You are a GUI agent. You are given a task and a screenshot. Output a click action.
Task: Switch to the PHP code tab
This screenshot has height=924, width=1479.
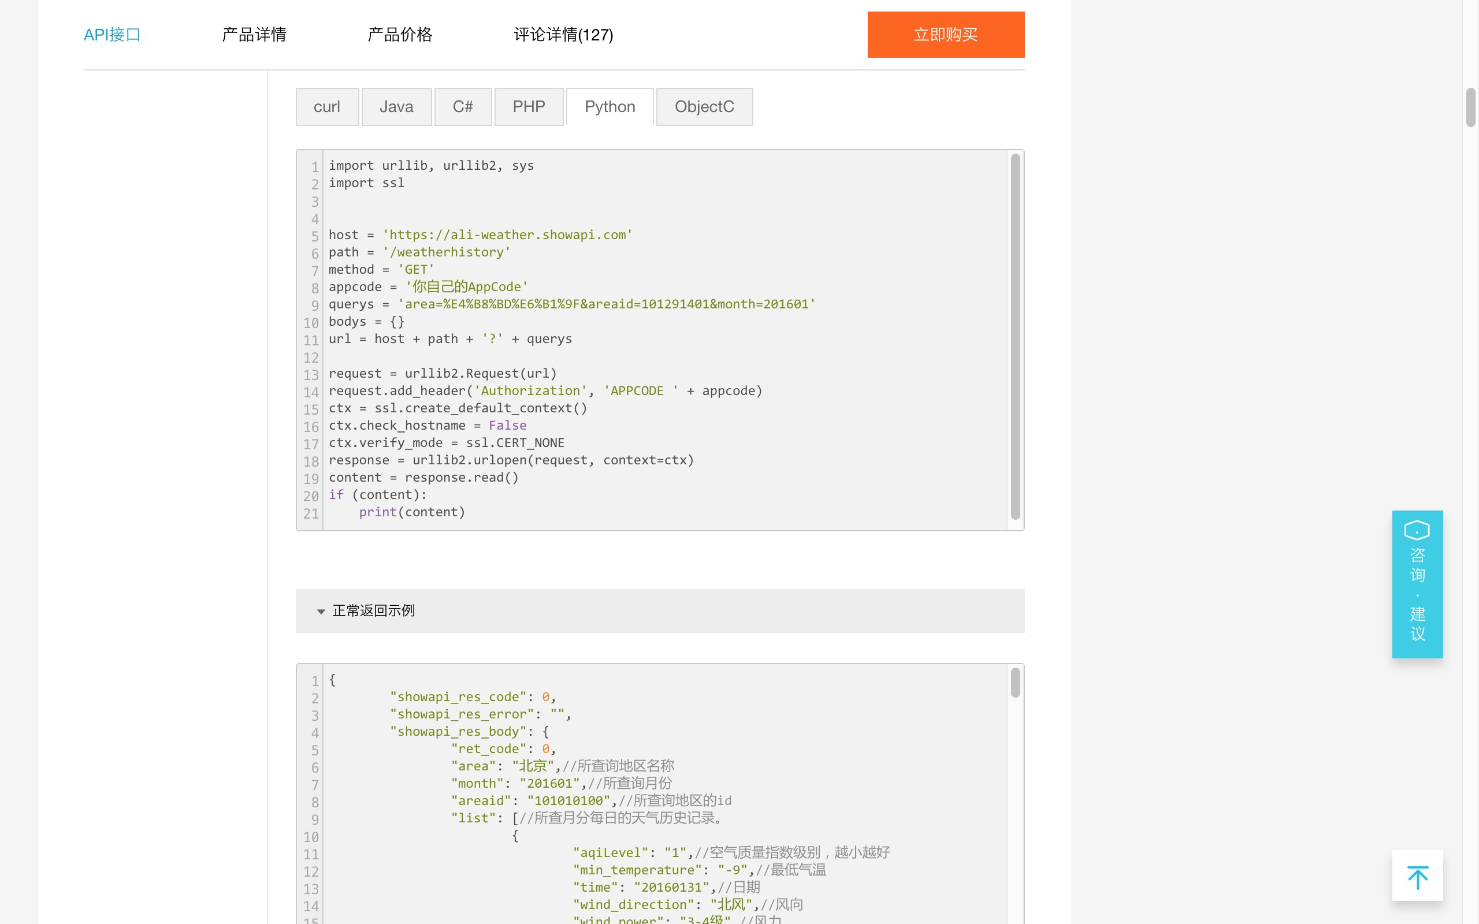(x=529, y=106)
